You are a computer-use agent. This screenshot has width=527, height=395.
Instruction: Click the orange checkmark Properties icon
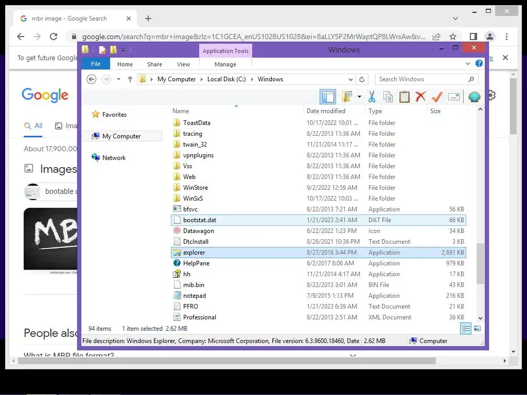click(437, 97)
